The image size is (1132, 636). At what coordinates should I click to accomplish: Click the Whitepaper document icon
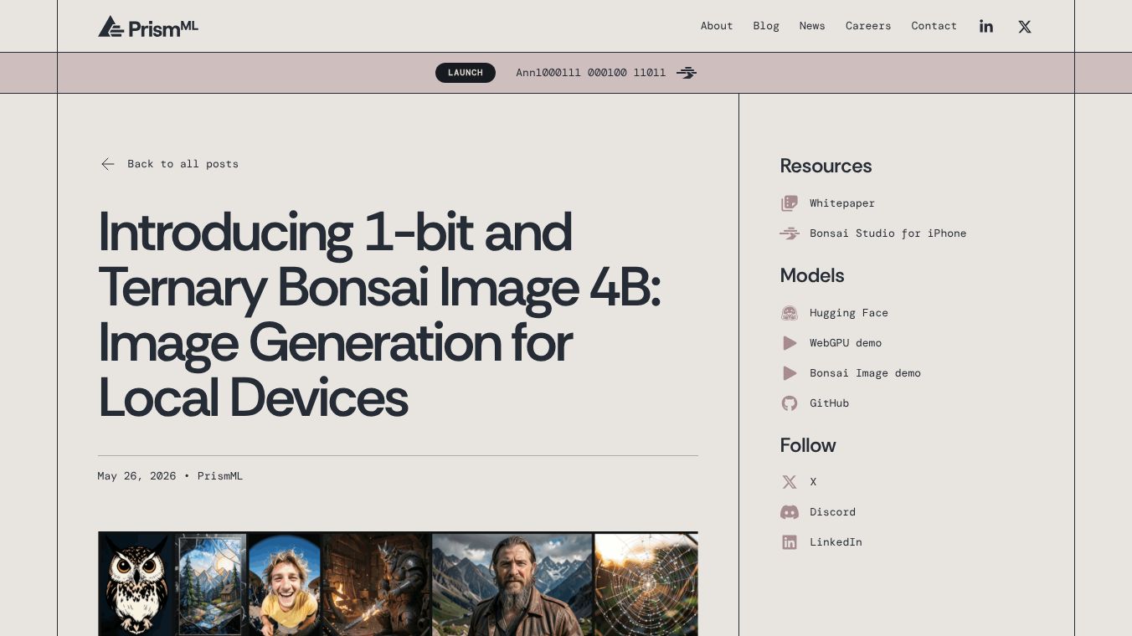point(790,203)
